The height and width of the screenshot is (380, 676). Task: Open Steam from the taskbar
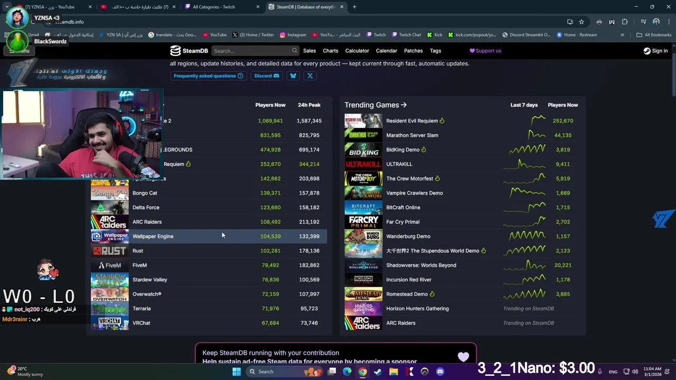point(378,372)
